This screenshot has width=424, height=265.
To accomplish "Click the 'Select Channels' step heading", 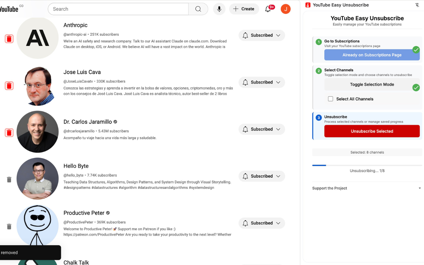I will [339, 70].
